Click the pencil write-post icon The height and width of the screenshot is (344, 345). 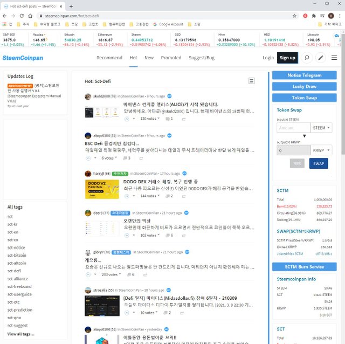(x=321, y=58)
